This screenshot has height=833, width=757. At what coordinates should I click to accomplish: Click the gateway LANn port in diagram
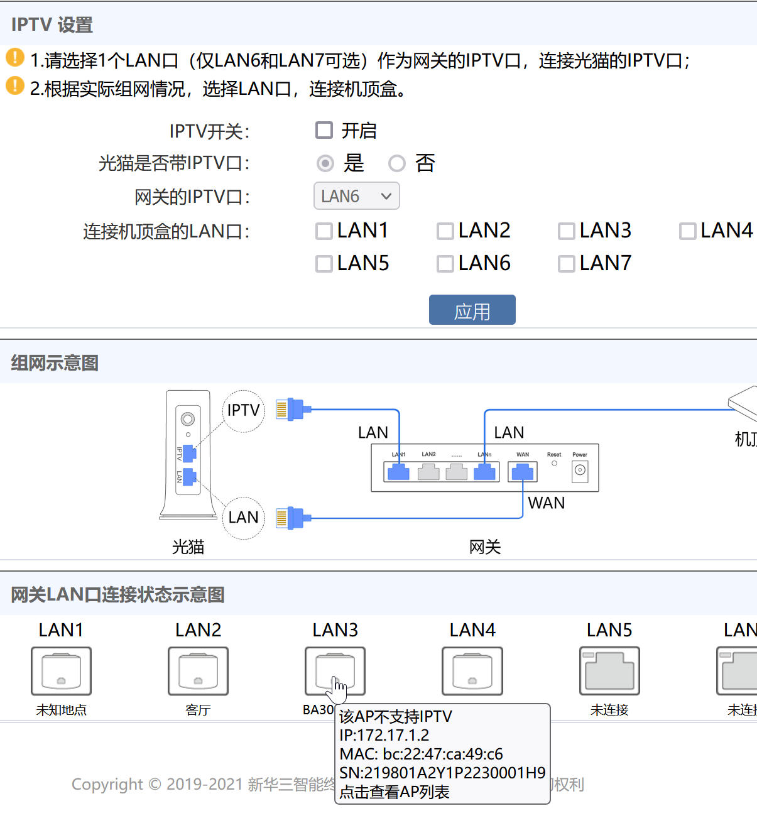[x=484, y=472]
